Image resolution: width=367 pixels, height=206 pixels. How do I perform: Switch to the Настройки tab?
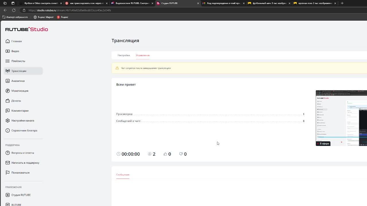pyautogui.click(x=124, y=55)
